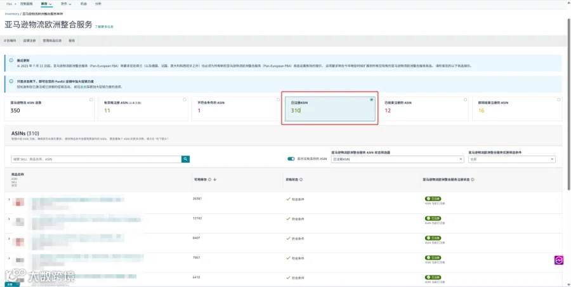The width and height of the screenshot is (571, 287).
Task: Select radio button on the 1 ineligible ASIN card
Action: pos(279,100)
